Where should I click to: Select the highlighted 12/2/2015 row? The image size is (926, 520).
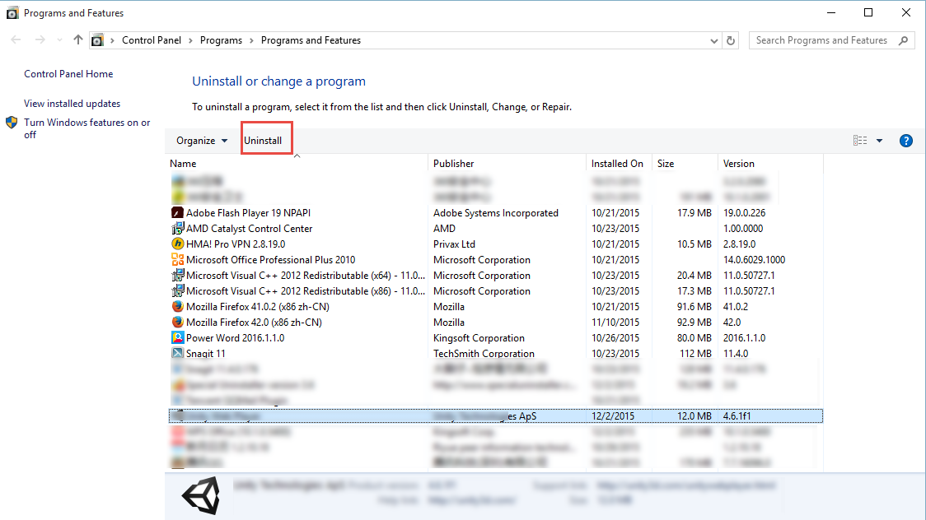pyautogui.click(x=495, y=416)
